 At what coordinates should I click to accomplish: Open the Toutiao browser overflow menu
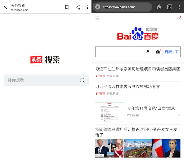[88, 7]
